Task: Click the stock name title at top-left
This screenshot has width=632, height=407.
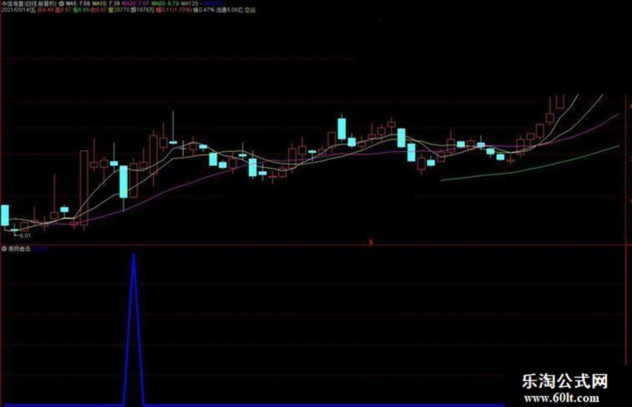Action: (29, 3)
